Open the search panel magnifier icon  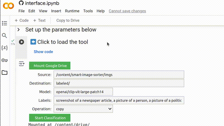click(x=4, y=36)
